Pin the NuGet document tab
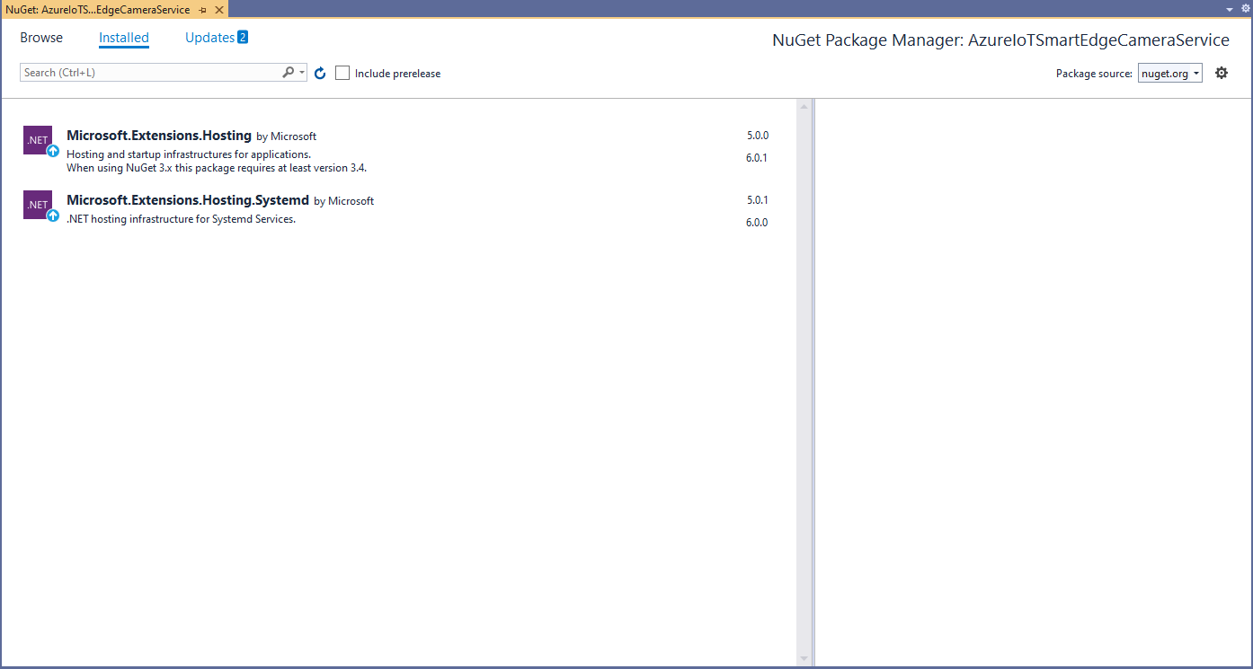This screenshot has height=669, width=1253. click(x=203, y=10)
